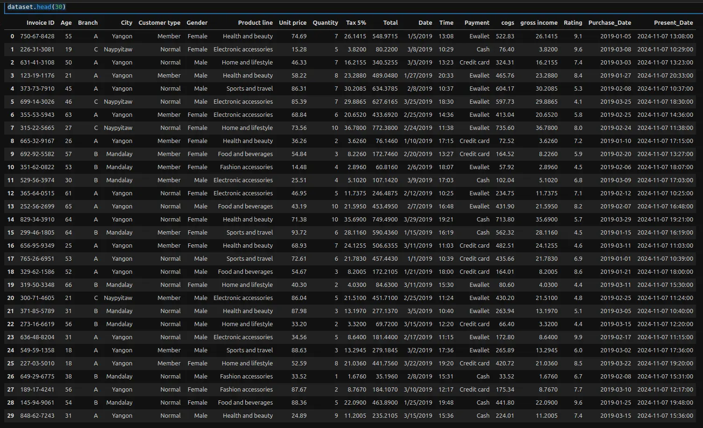Click the cogs value 597.73
The image size is (703, 428).
[505, 101]
